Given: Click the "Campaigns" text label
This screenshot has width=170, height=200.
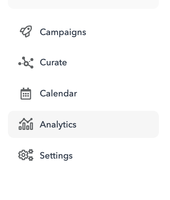Looking at the screenshot, I should [63, 32].
